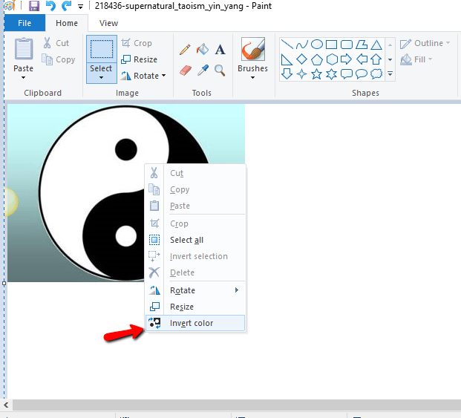Open the Rotate dropdown in ribbon
The image size is (461, 418).
click(x=144, y=76)
